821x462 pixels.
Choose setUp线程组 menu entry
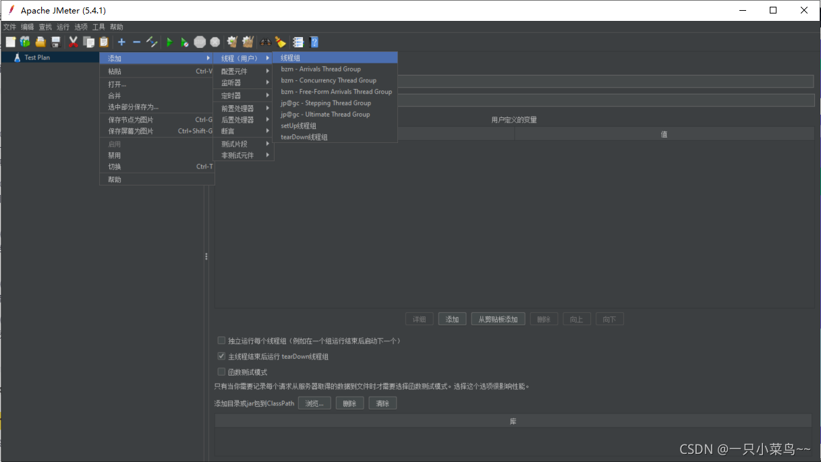coord(335,125)
